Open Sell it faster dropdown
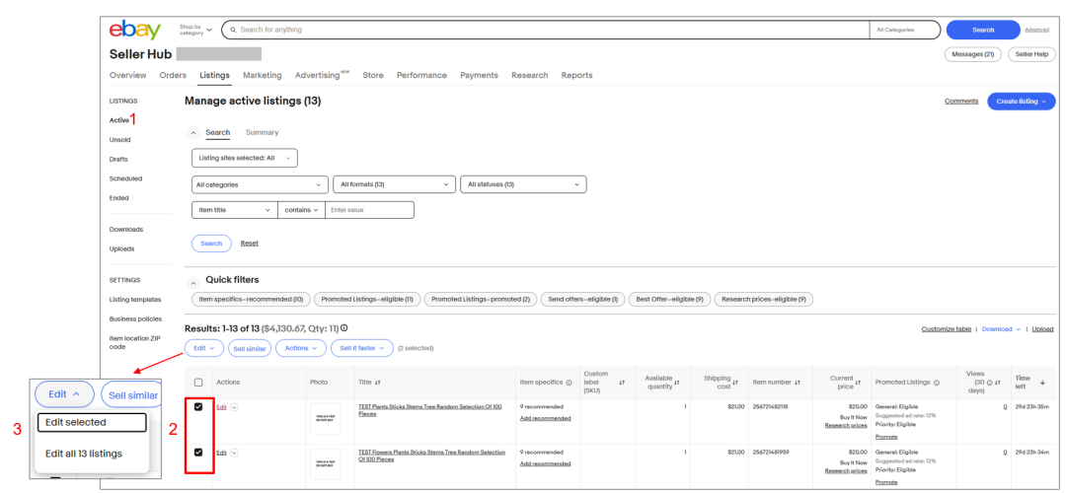 click(362, 348)
